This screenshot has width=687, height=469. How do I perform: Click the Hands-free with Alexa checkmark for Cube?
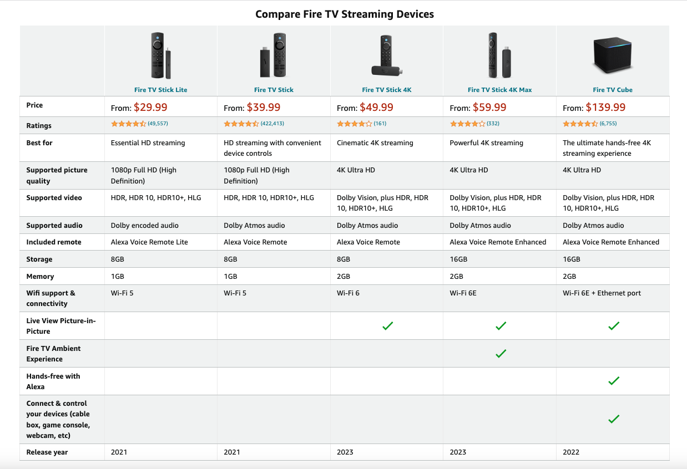click(613, 381)
